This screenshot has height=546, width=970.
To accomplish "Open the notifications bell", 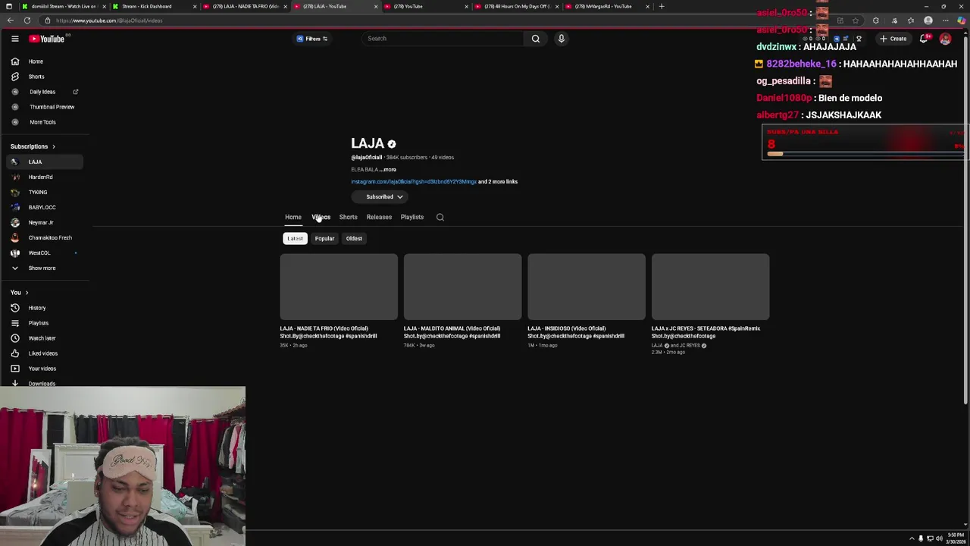I will [924, 39].
